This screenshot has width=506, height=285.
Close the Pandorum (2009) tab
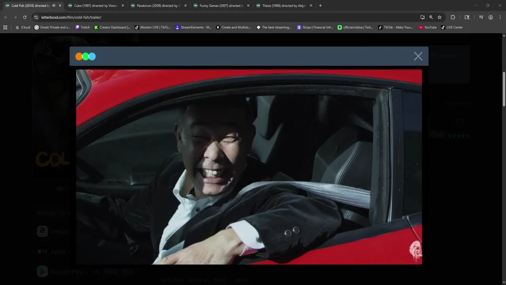(x=185, y=6)
